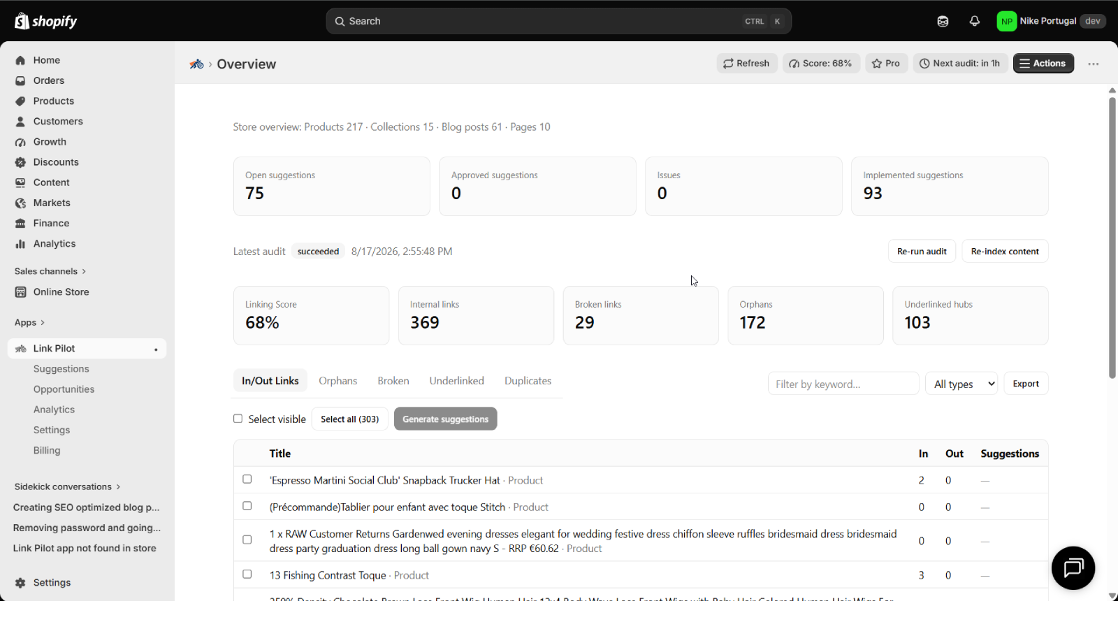Switch to the Underlinked tab
This screenshot has height=629, width=1118.
[457, 381]
